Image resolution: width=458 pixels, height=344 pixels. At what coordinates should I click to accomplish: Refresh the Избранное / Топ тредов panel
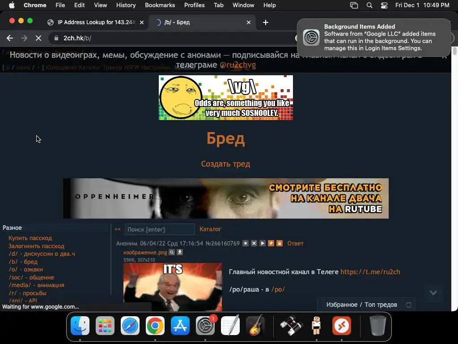pyautogui.click(x=409, y=305)
